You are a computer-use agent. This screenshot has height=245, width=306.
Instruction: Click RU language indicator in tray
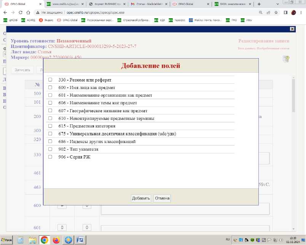coord(228,239)
